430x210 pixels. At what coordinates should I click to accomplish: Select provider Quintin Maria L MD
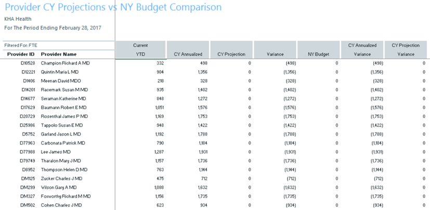point(60,72)
